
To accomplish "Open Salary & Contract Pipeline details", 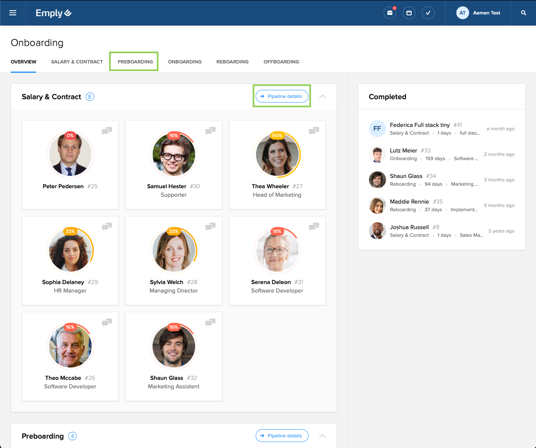I will click(282, 96).
